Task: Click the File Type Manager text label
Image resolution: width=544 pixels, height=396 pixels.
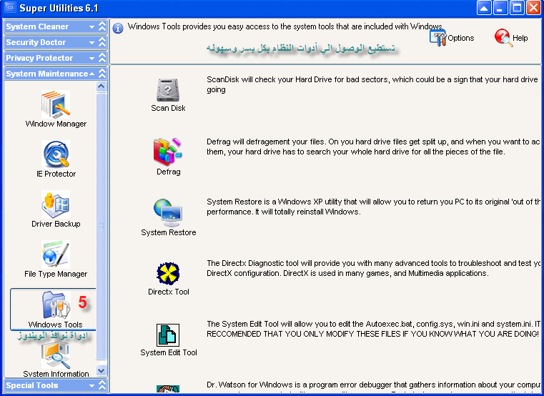Action: pos(56,274)
